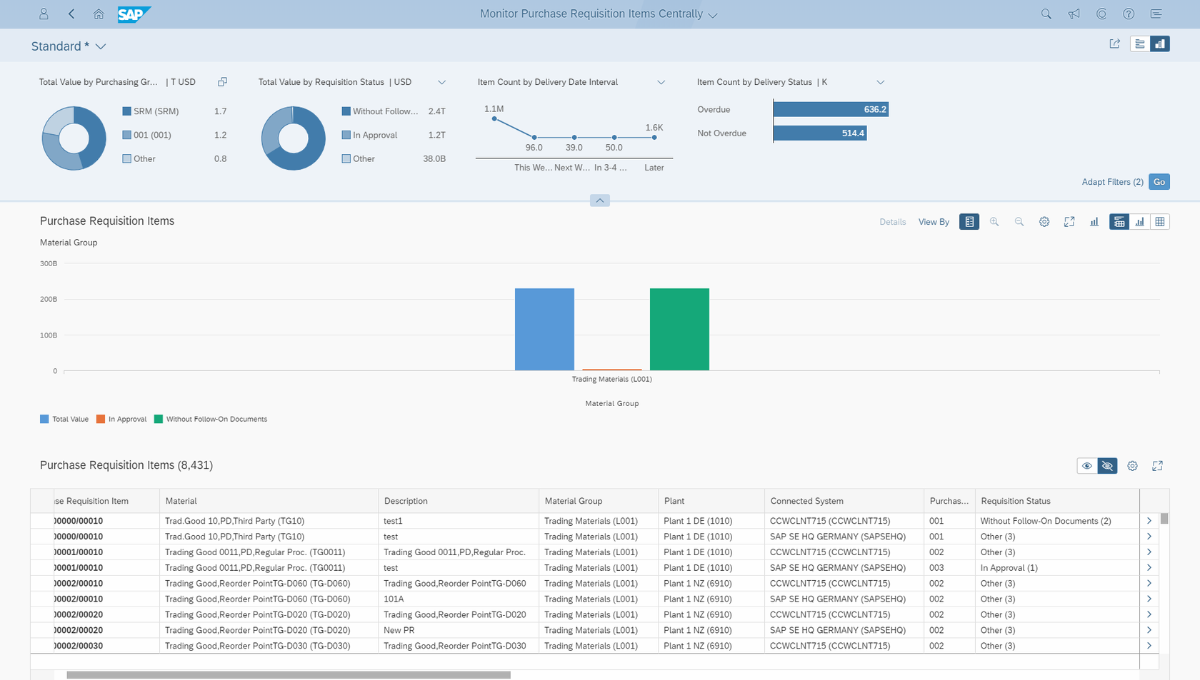Click the Go button
1200x680 pixels.
click(x=1159, y=182)
